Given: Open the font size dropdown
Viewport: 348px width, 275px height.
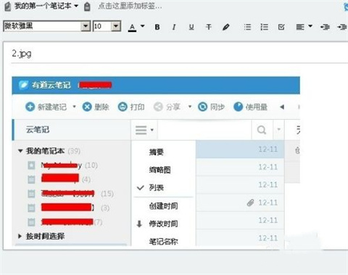Looking at the screenshot, I should (116, 26).
